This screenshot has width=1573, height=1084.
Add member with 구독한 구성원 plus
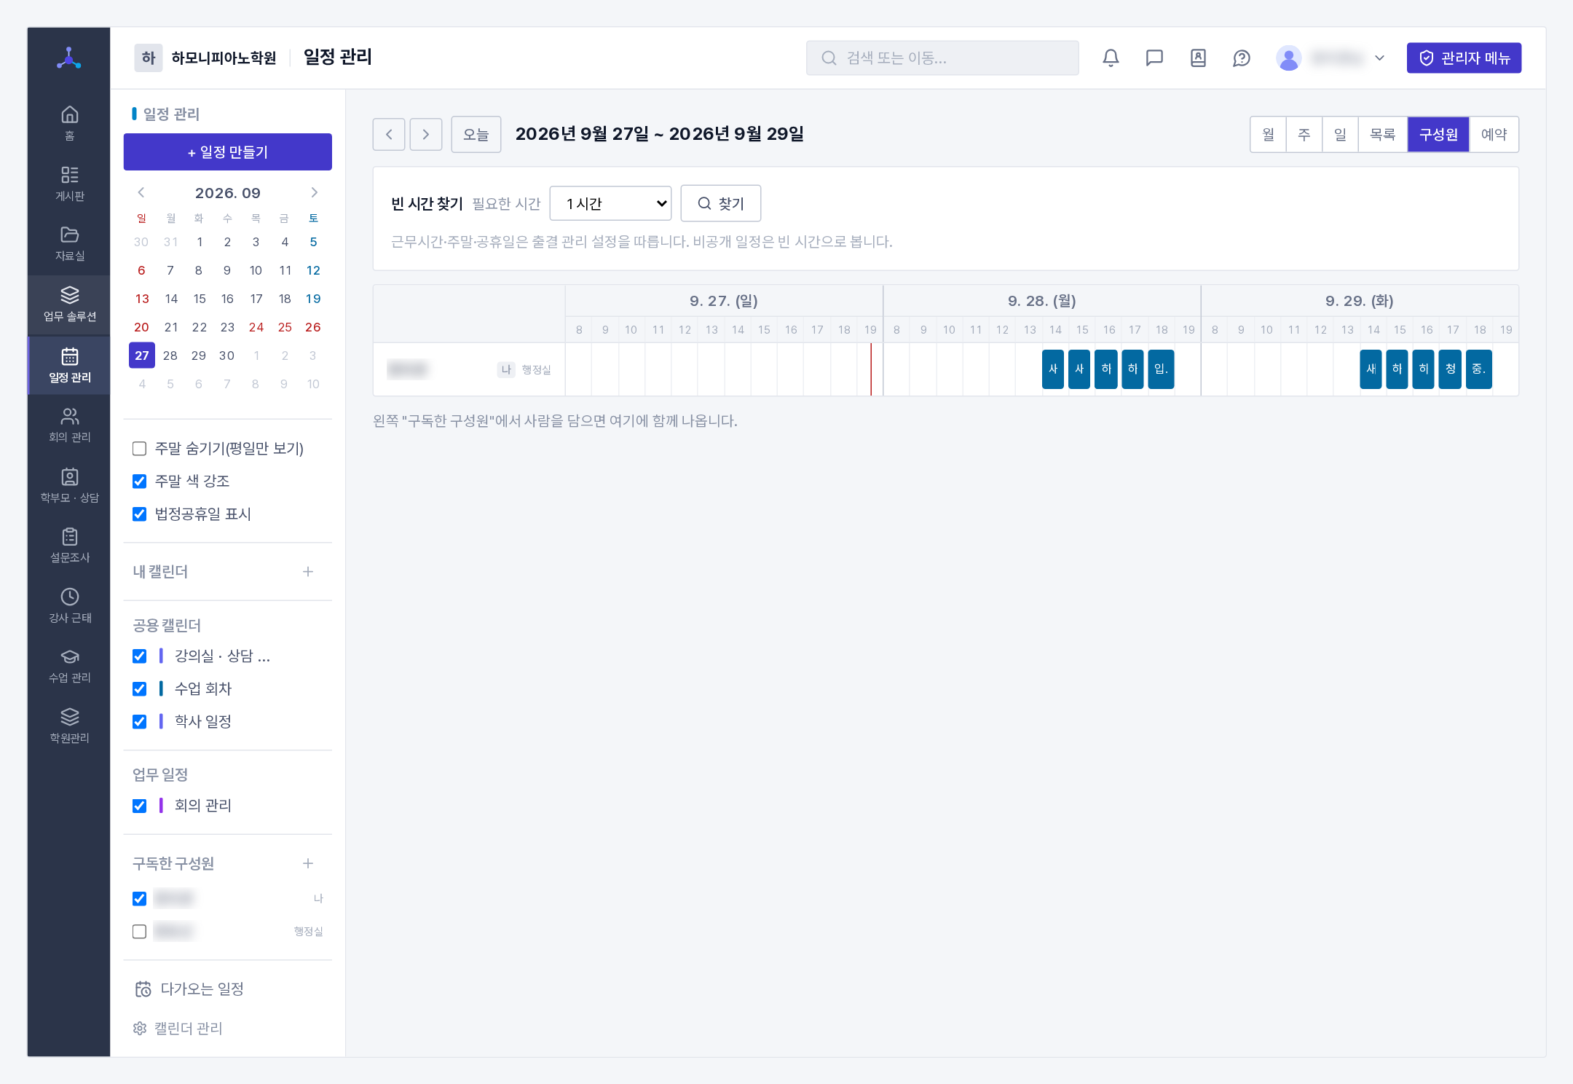(x=308, y=863)
